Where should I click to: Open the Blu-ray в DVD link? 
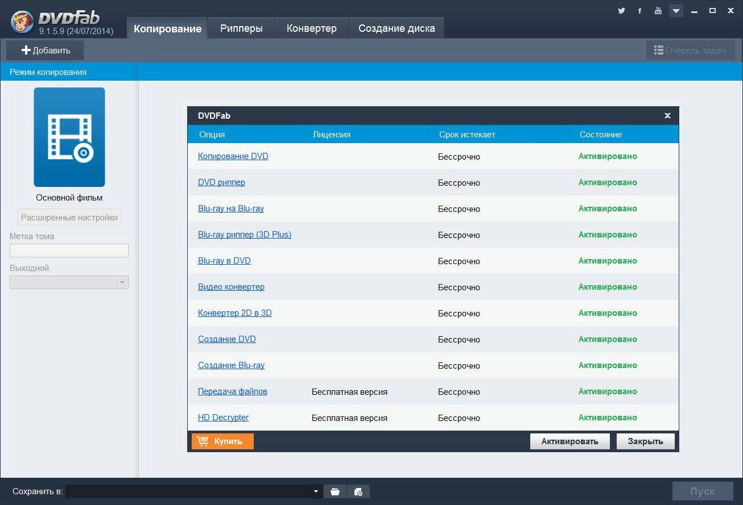point(224,261)
